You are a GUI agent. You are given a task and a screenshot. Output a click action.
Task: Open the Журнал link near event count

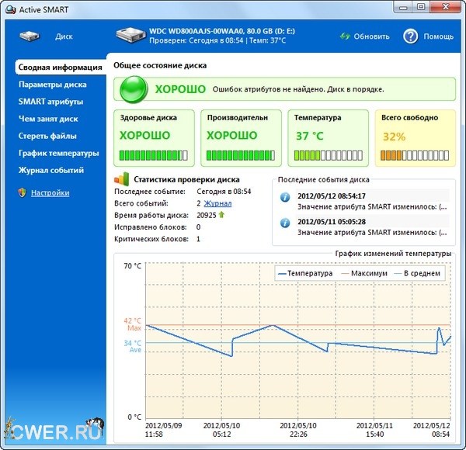click(x=217, y=203)
